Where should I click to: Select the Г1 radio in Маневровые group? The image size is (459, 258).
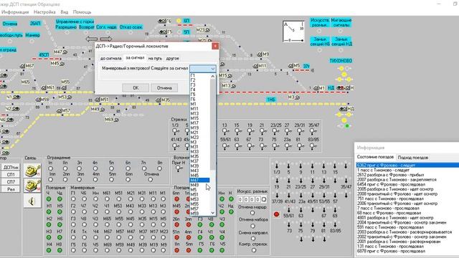pos(73,199)
